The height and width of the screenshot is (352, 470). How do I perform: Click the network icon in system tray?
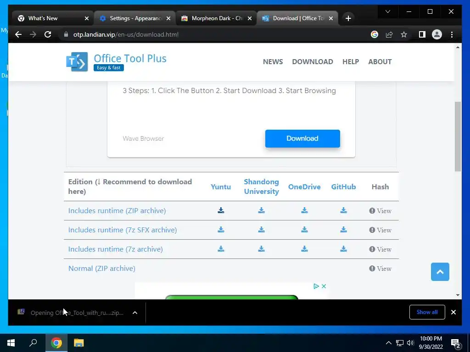400,343
